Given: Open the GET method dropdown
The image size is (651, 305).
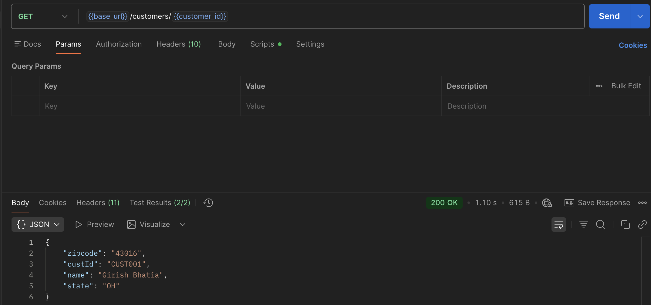Looking at the screenshot, I should 43,16.
